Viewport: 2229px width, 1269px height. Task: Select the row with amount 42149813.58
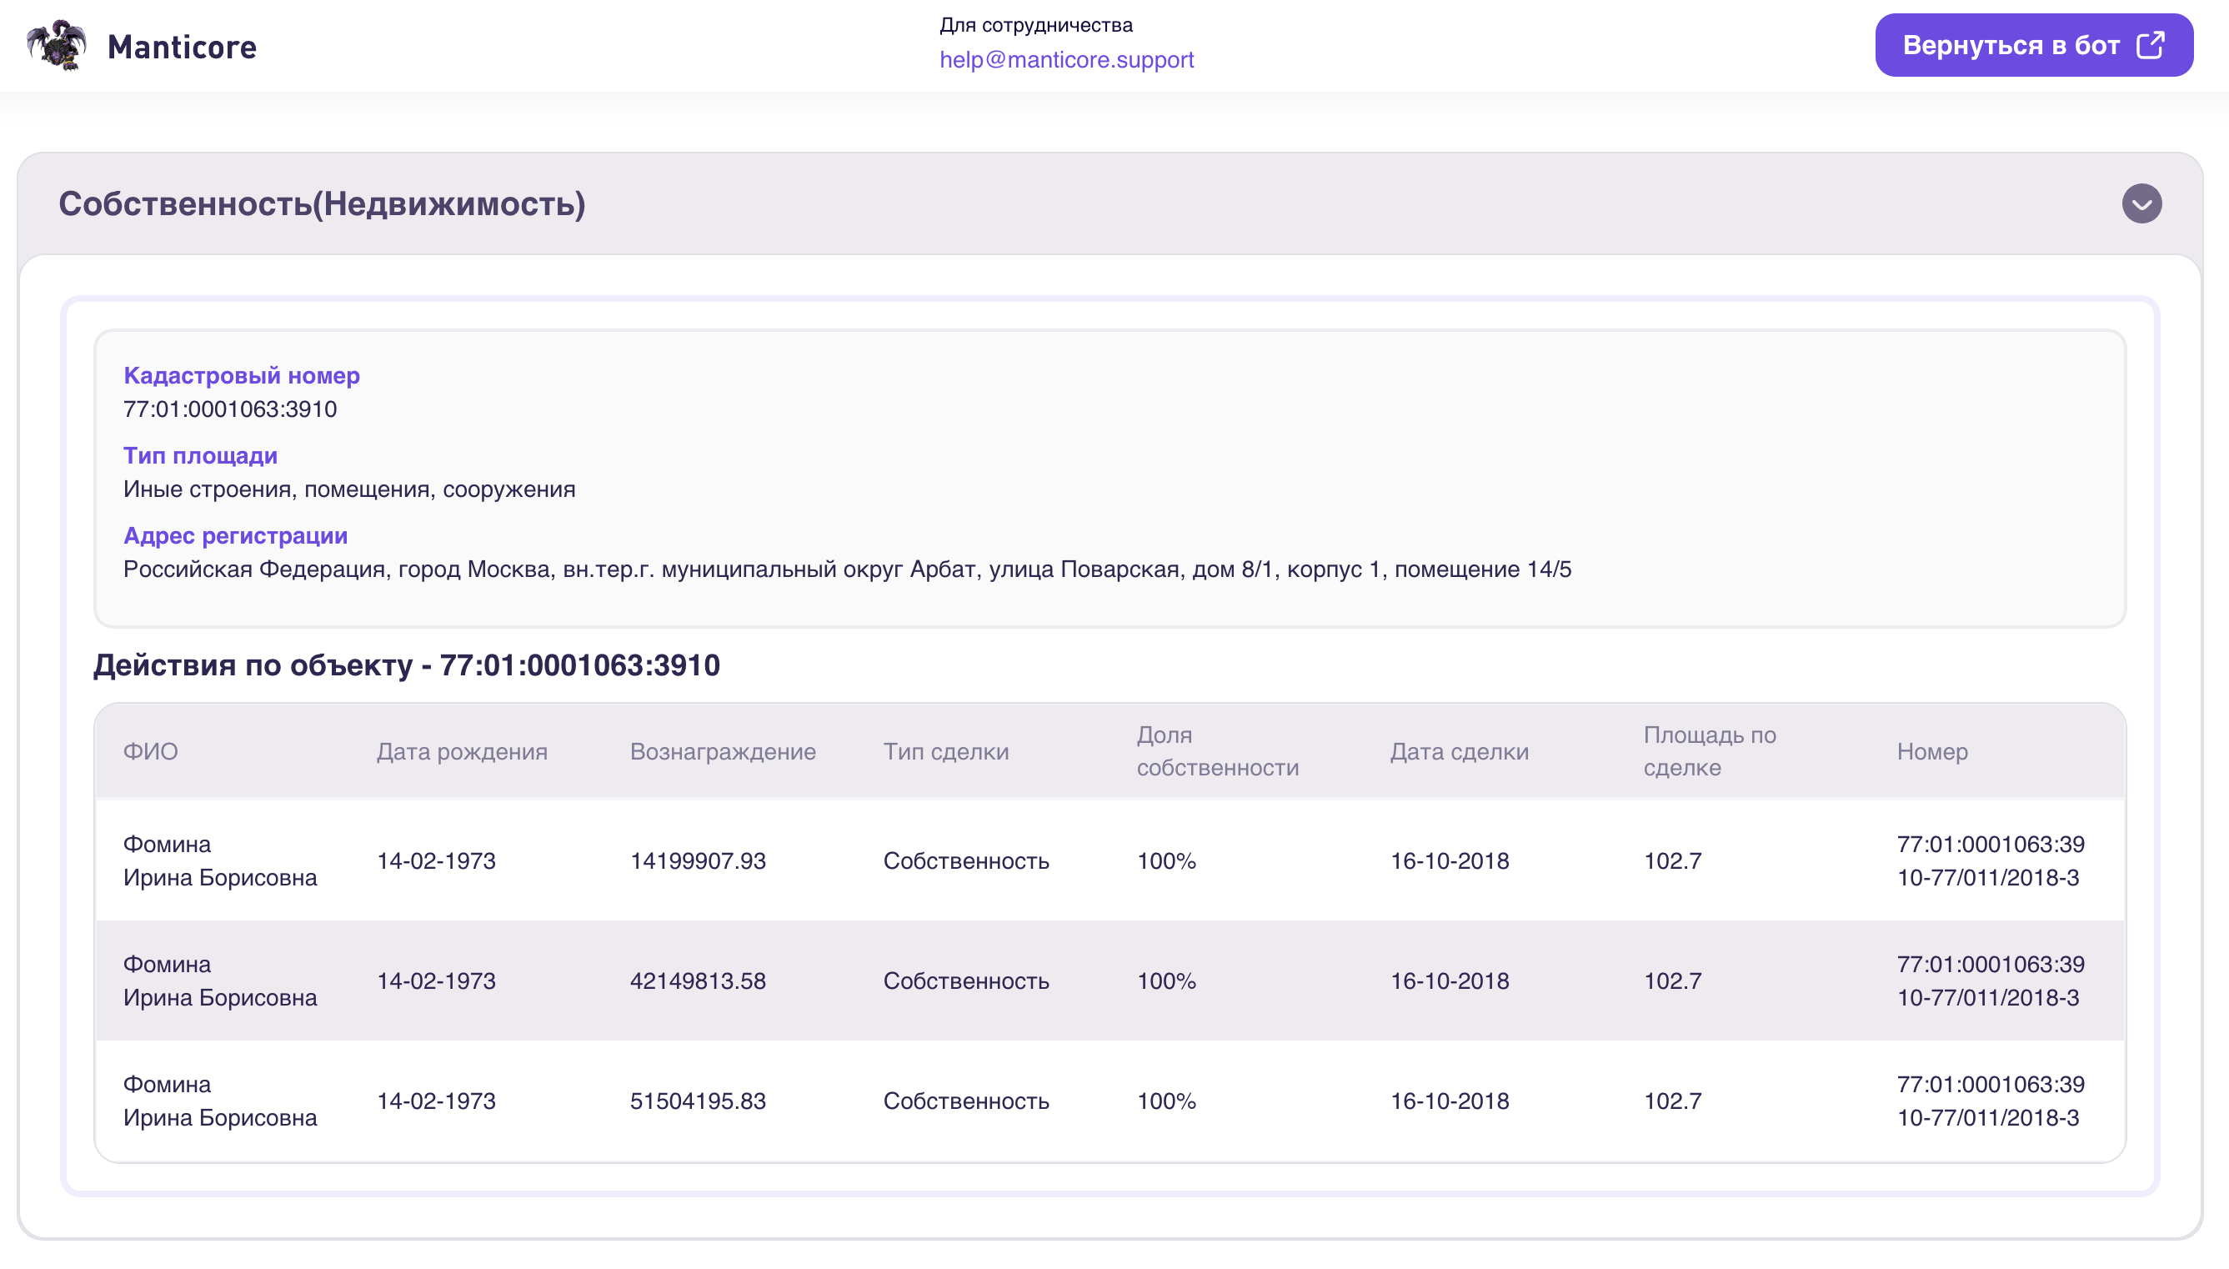1109,981
